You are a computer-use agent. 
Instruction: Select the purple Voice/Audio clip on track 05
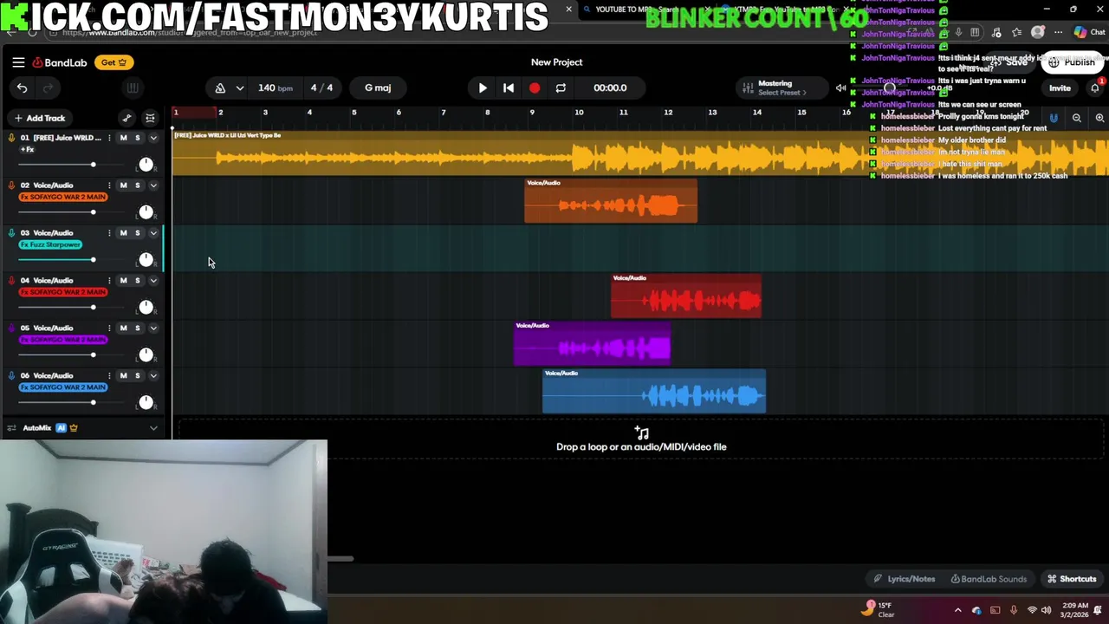(x=592, y=343)
